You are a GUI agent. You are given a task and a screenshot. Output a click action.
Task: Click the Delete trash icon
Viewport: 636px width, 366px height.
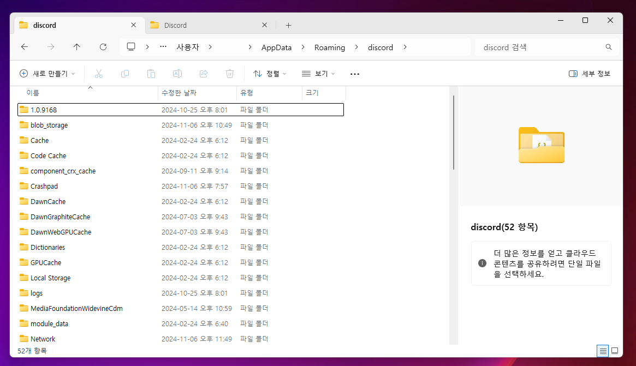pyautogui.click(x=230, y=74)
